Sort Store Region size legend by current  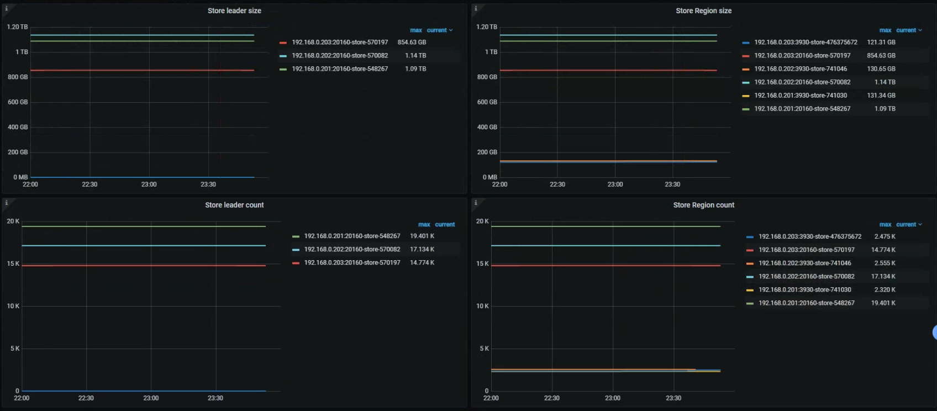(908, 30)
